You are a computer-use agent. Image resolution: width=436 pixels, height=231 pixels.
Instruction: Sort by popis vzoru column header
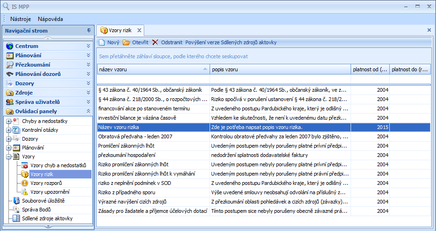pyautogui.click(x=280, y=69)
